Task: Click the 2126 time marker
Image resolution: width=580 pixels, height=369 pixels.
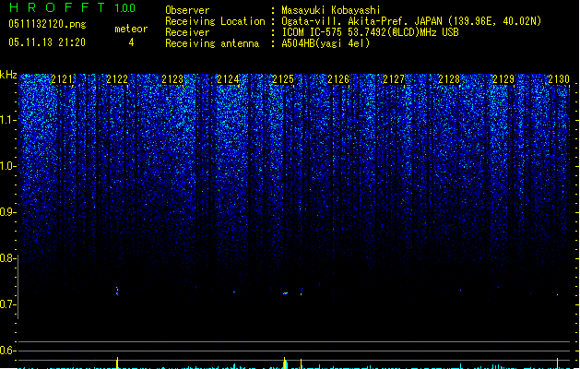Action: click(x=338, y=79)
